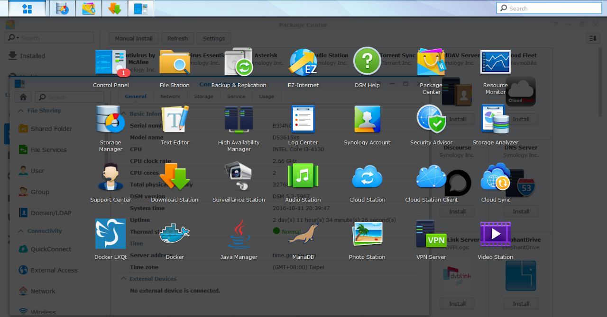Open Package Center app icon
Image resolution: width=607 pixels, height=317 pixels.
(431, 62)
